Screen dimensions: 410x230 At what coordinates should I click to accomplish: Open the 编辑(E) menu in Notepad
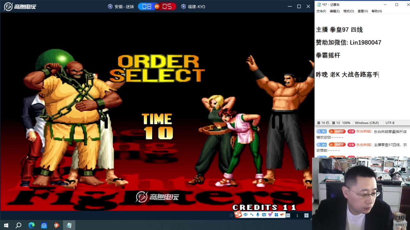coord(335,11)
